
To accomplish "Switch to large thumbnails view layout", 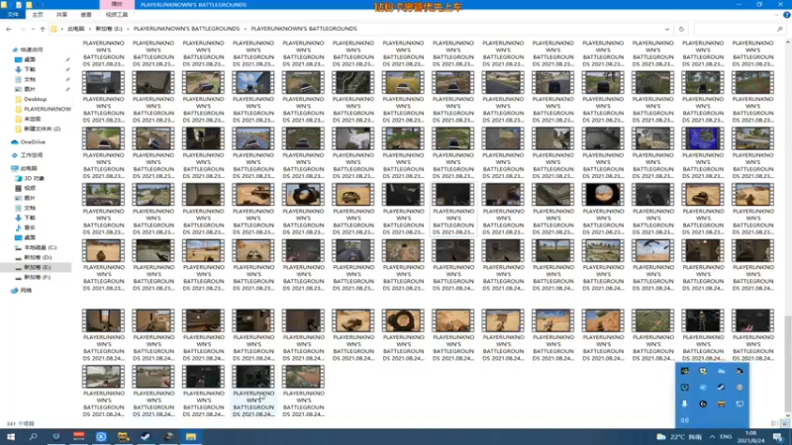I will (x=783, y=424).
